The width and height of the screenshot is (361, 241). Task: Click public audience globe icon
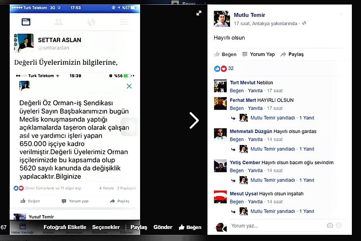pos(304,23)
